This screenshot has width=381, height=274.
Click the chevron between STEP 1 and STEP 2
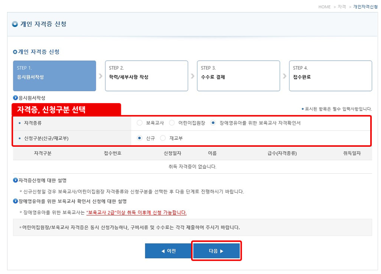point(101,76)
